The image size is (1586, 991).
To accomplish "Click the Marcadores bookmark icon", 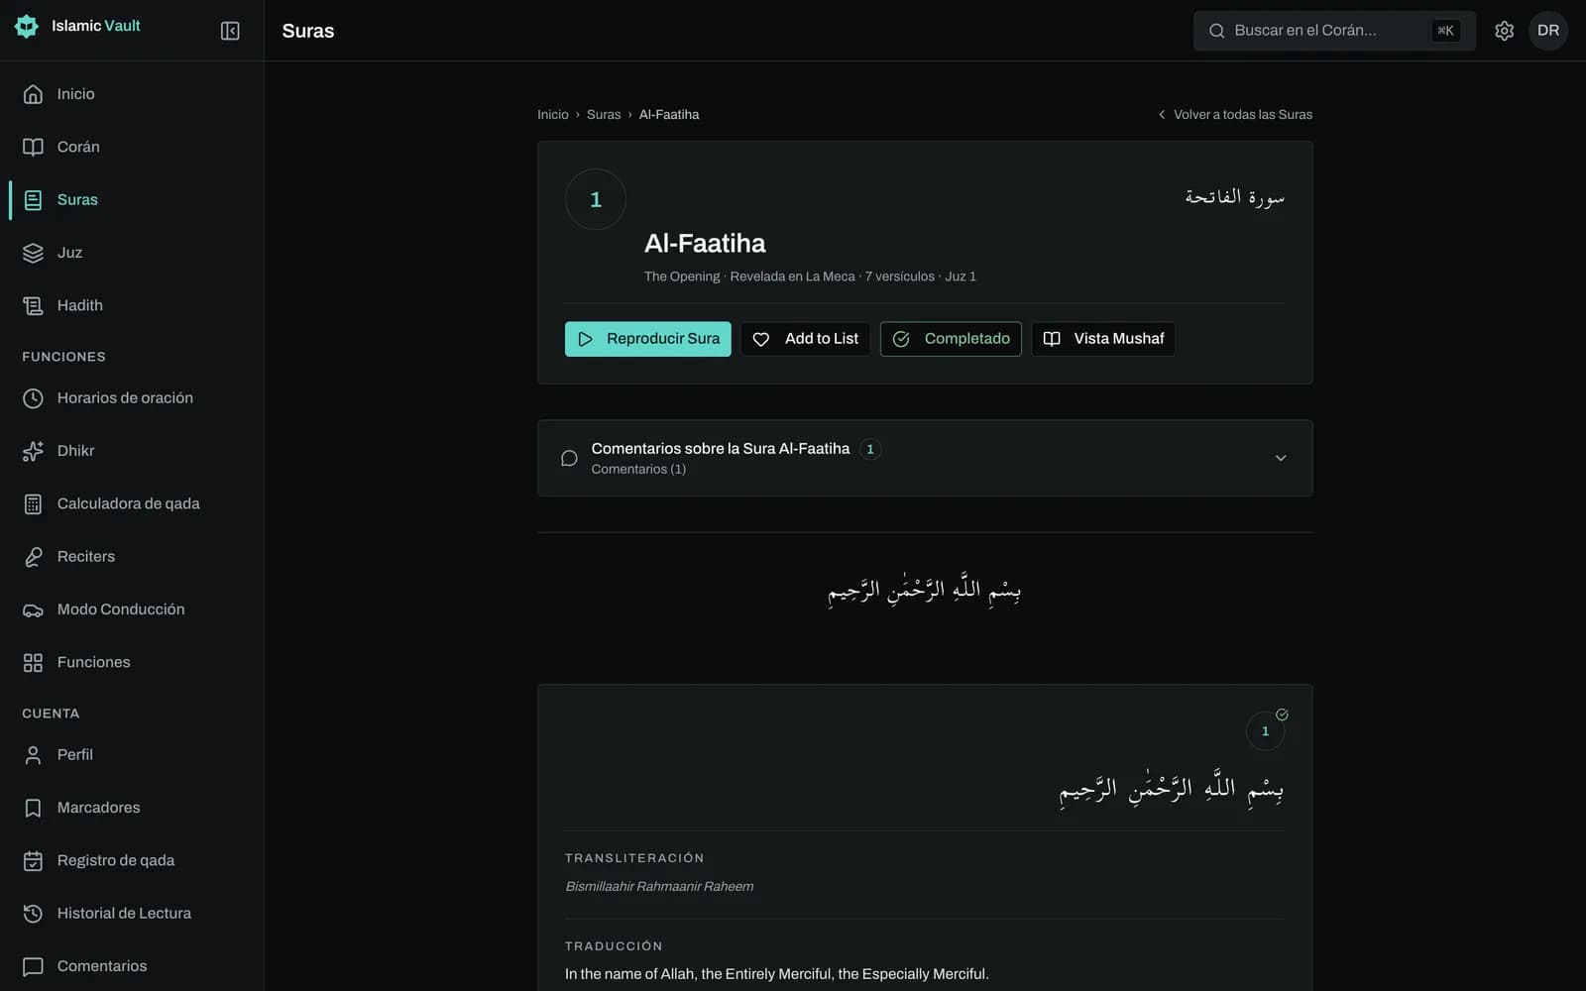I will (x=33, y=808).
